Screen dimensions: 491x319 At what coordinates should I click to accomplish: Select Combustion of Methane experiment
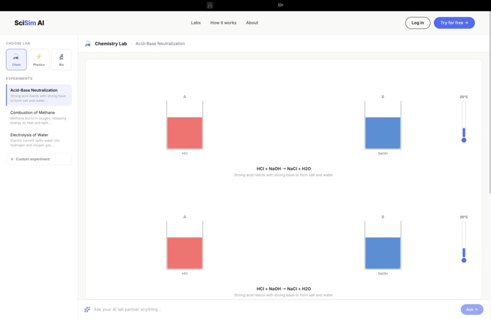tap(39, 117)
